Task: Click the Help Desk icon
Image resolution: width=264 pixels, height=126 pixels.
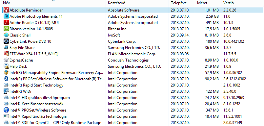Action: click(x=6, y=66)
